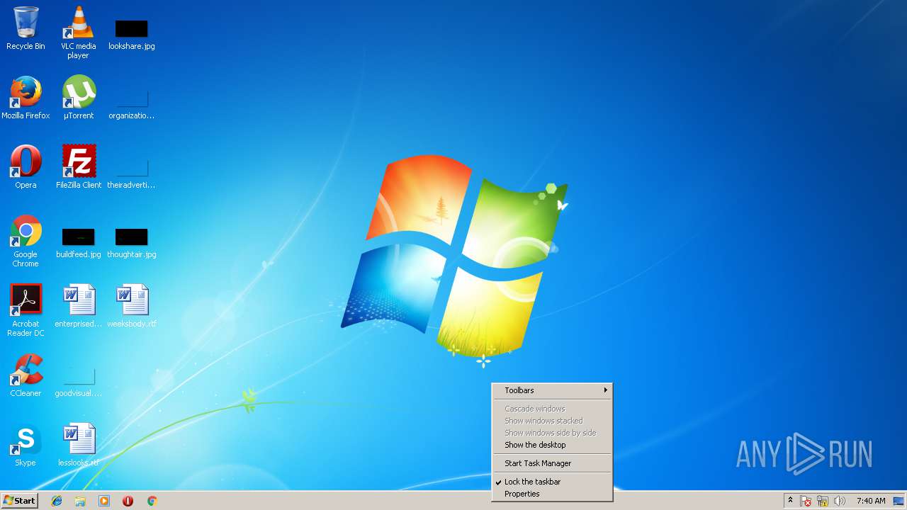The height and width of the screenshot is (510, 907).
Task: Expand the Toolbars submenu
Action: (x=552, y=390)
